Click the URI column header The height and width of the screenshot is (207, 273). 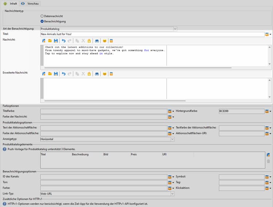pyautogui.click(x=165, y=154)
